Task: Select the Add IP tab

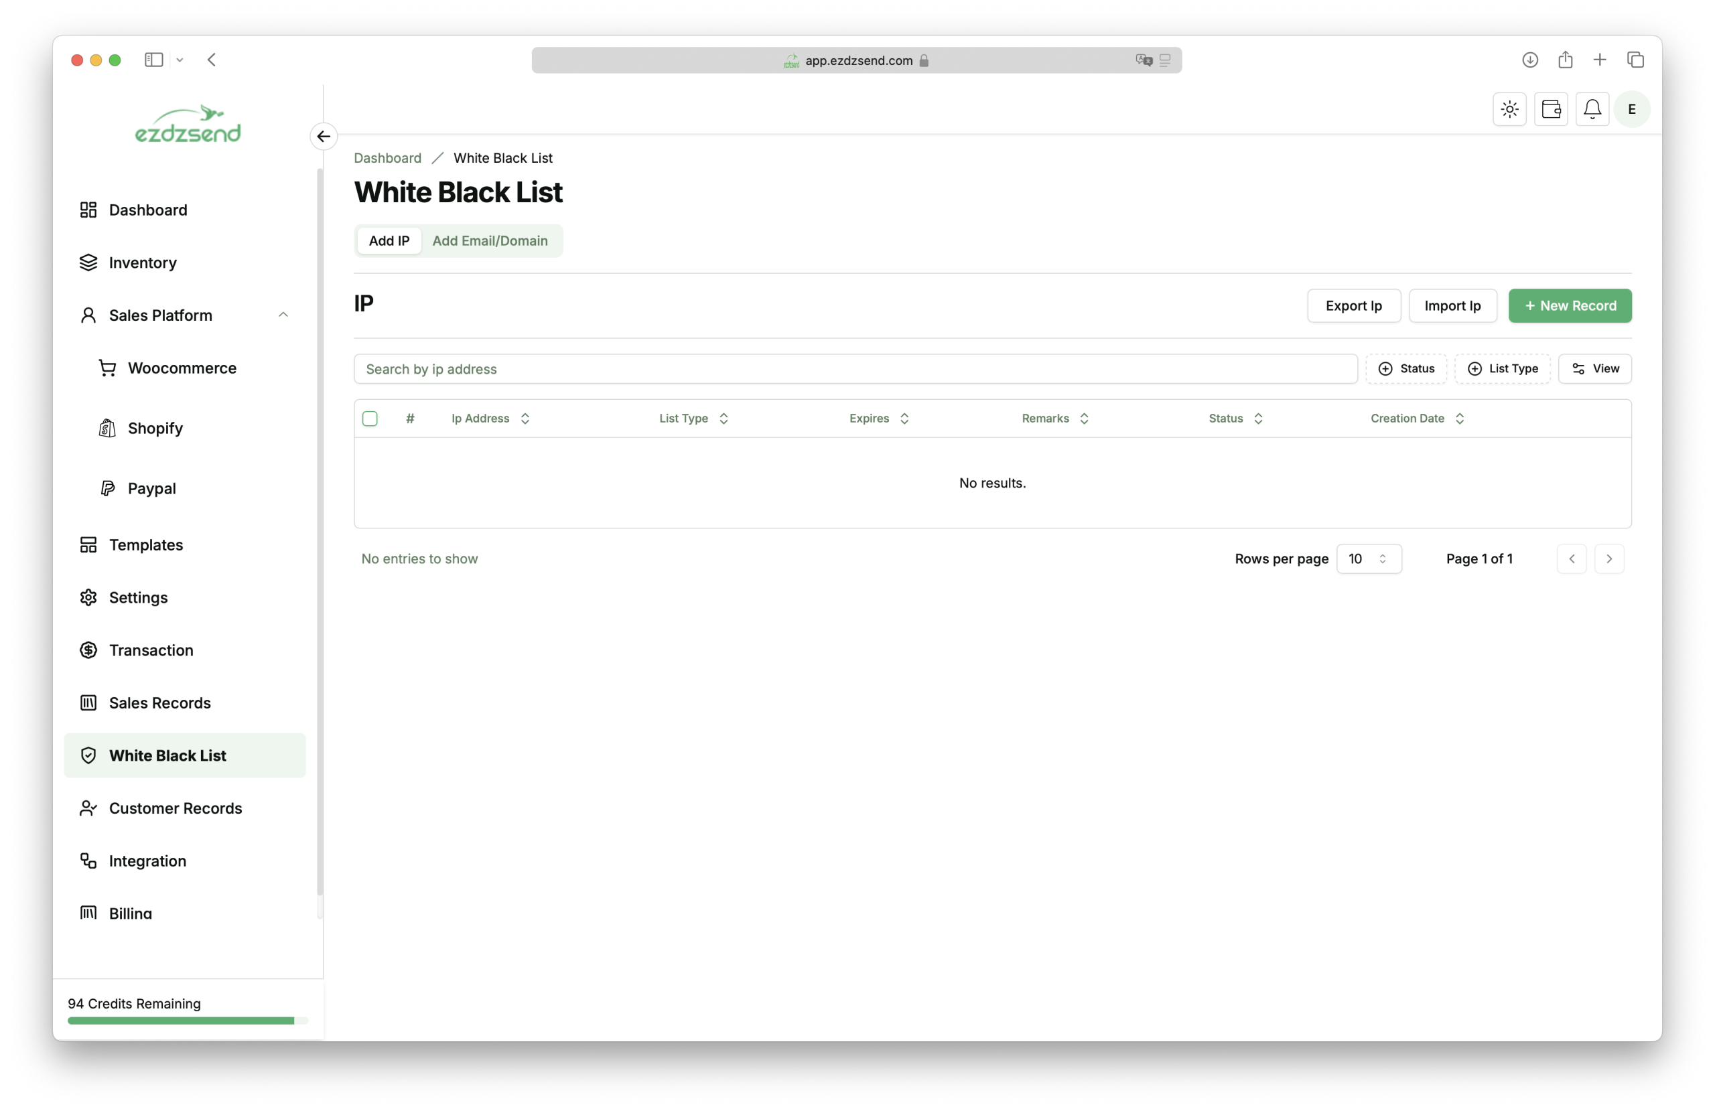Action: click(389, 240)
